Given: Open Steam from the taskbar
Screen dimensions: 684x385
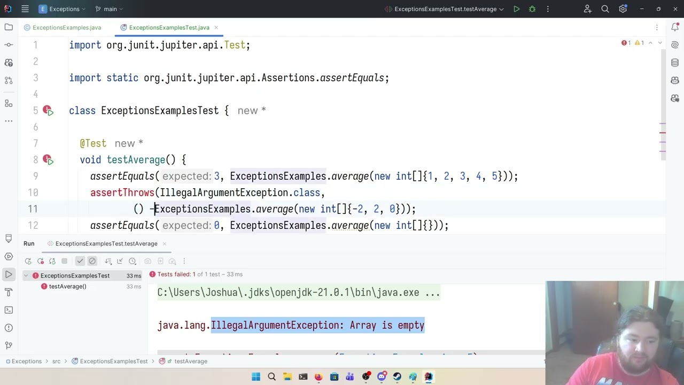Looking at the screenshot, I should point(397,377).
